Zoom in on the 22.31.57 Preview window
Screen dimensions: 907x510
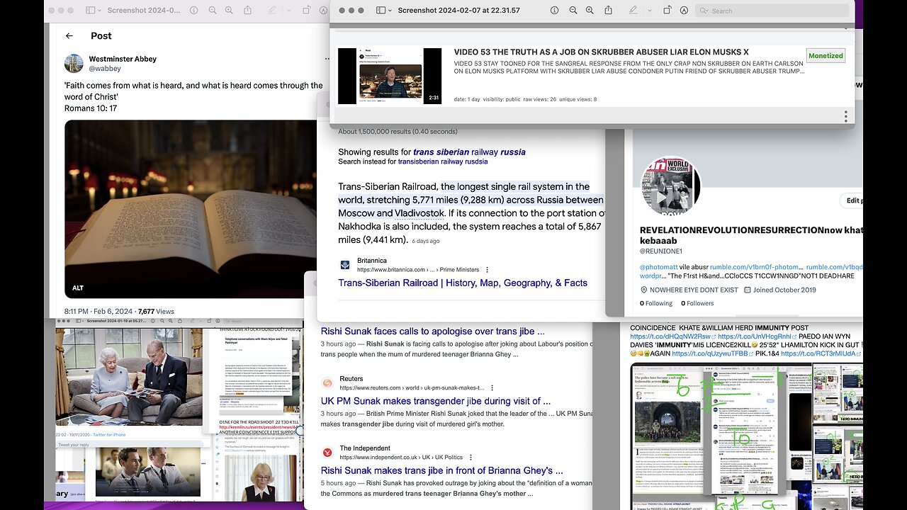tap(590, 11)
